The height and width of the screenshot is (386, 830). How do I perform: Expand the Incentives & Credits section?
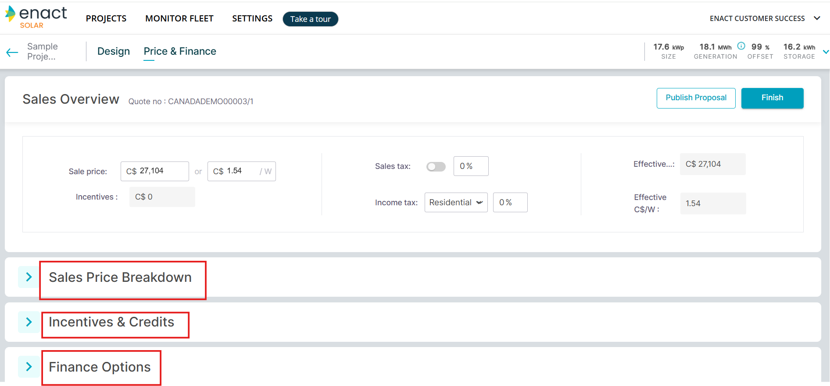29,322
